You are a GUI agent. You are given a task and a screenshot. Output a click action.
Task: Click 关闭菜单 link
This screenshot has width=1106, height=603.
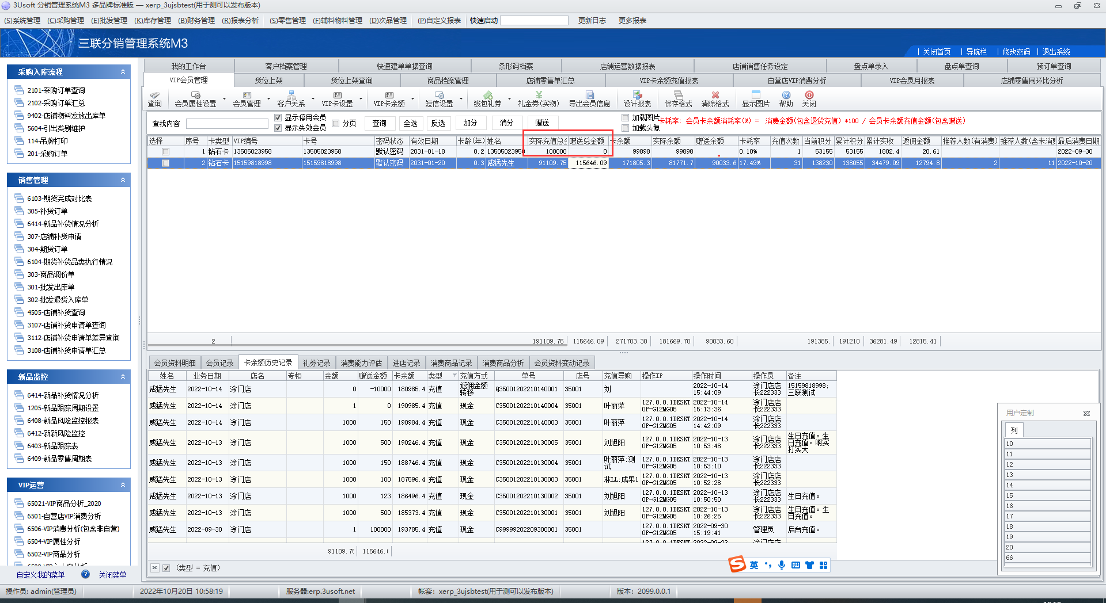(112, 575)
